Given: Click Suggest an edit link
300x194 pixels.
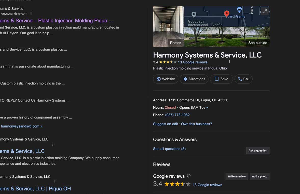Looking at the screenshot, I should pyautogui.click(x=166, y=124).
